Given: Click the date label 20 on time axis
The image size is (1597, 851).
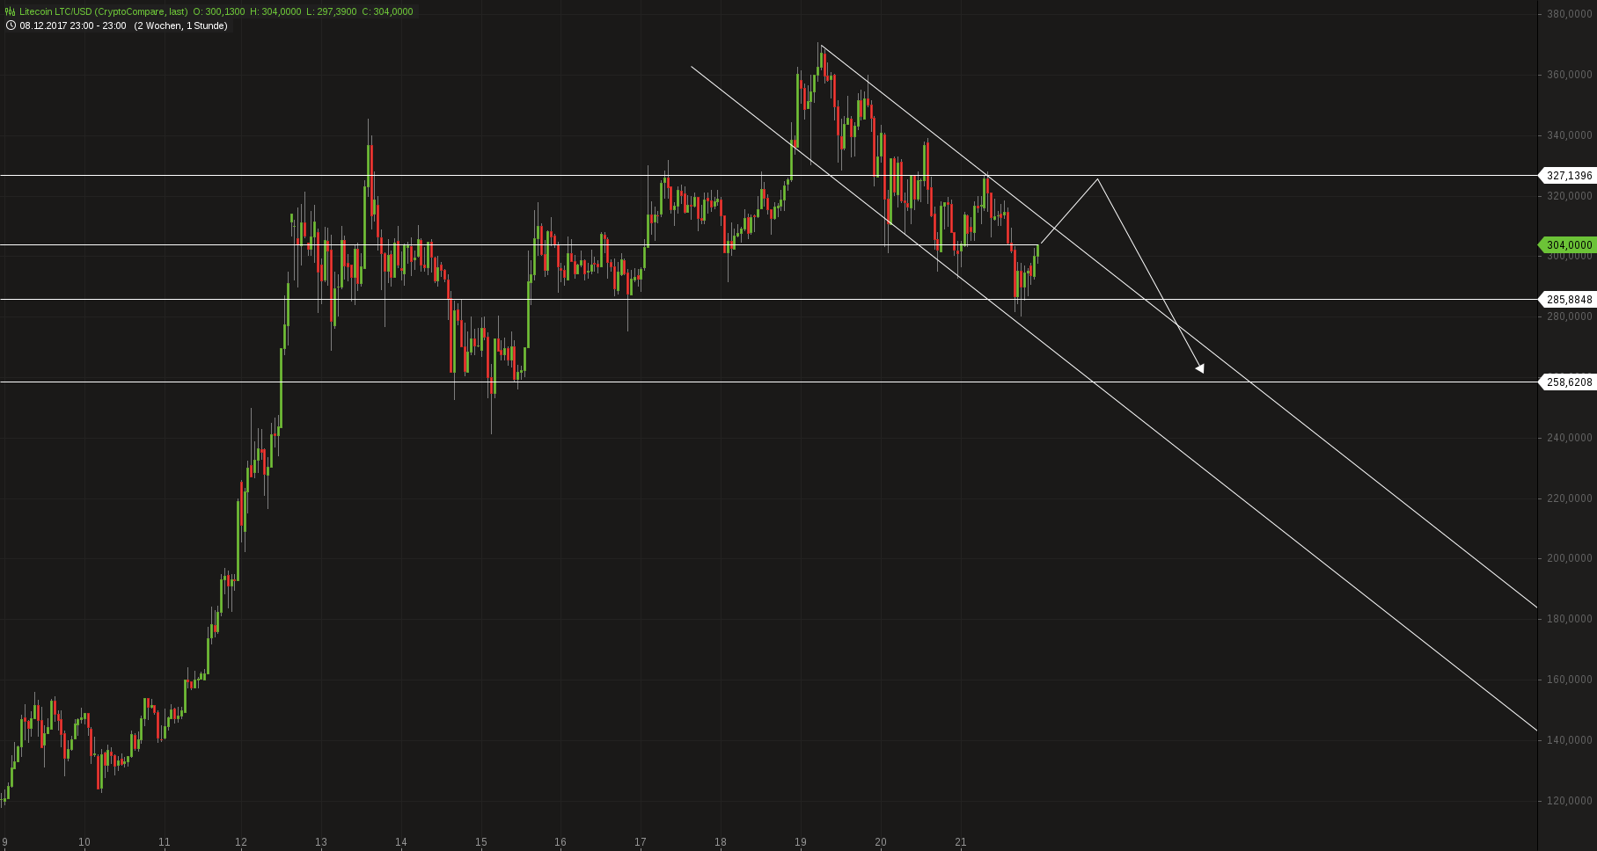Looking at the screenshot, I should (x=881, y=842).
